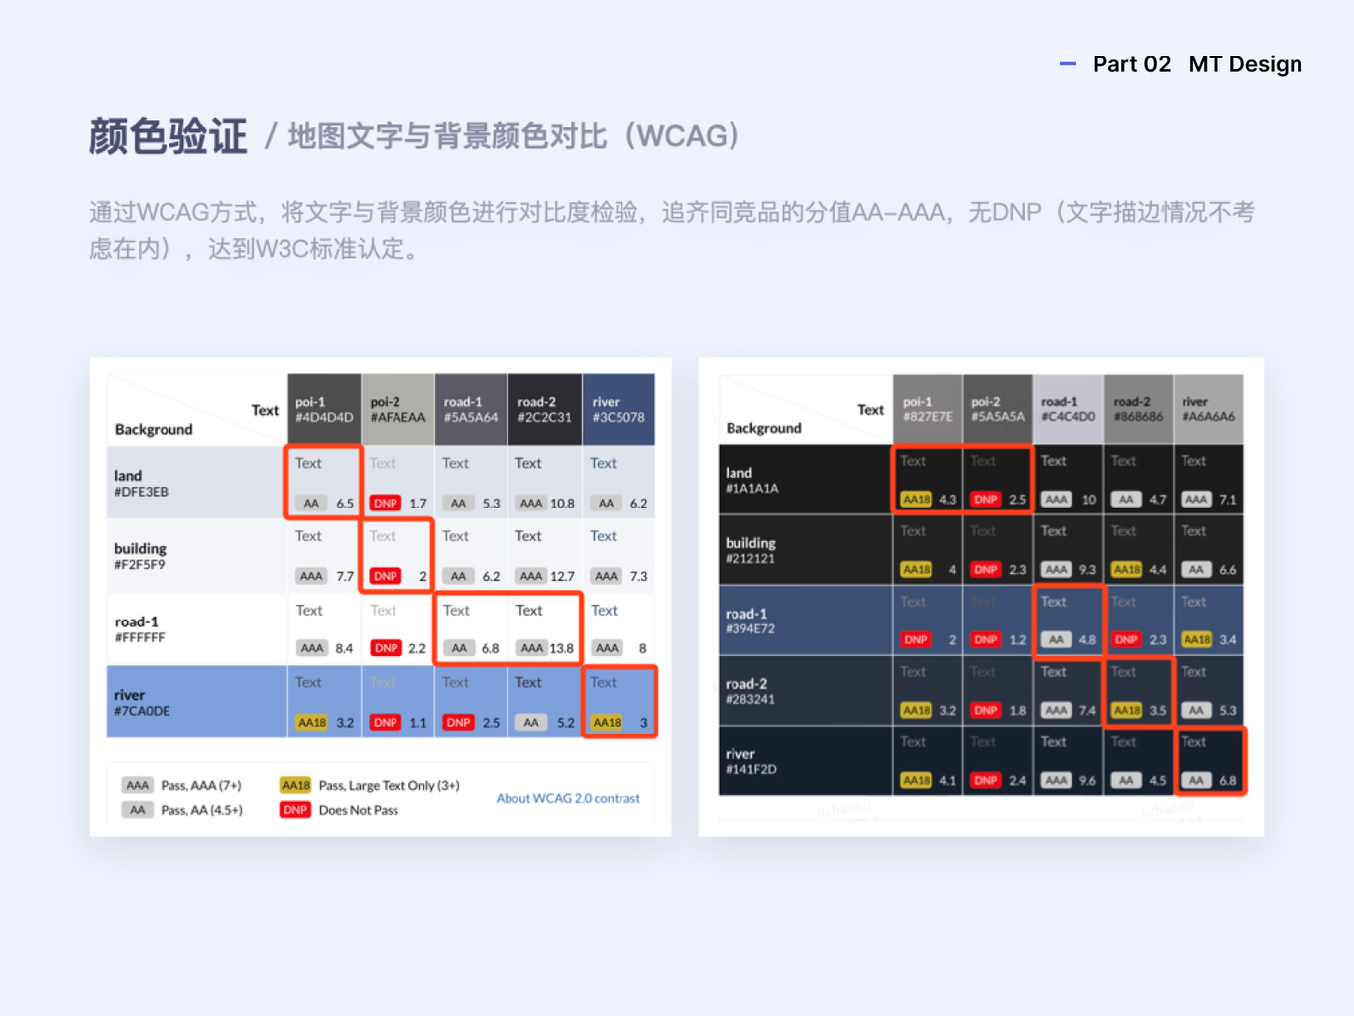Click the AA 4.7 contrast cell

[1139, 480]
